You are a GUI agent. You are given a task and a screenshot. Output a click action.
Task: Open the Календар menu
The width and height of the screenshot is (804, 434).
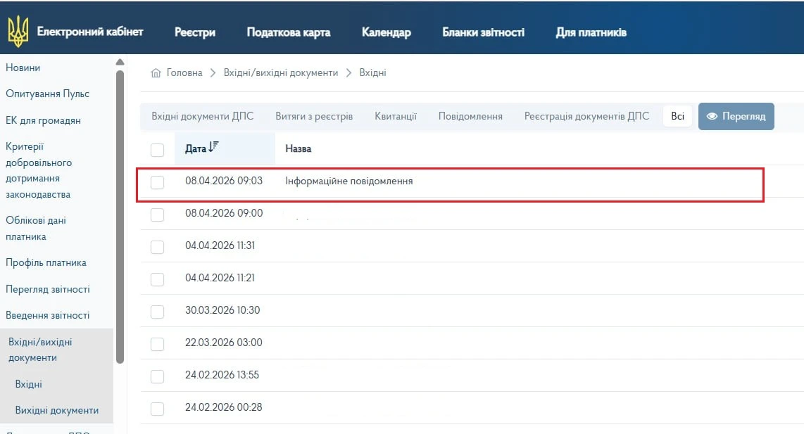[386, 31]
